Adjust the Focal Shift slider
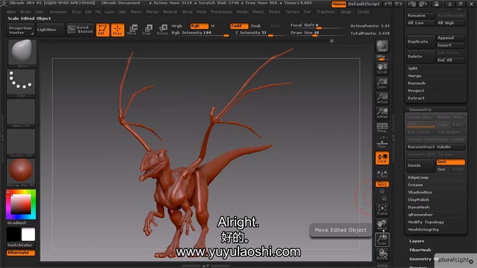The image size is (477, 268). [318, 25]
